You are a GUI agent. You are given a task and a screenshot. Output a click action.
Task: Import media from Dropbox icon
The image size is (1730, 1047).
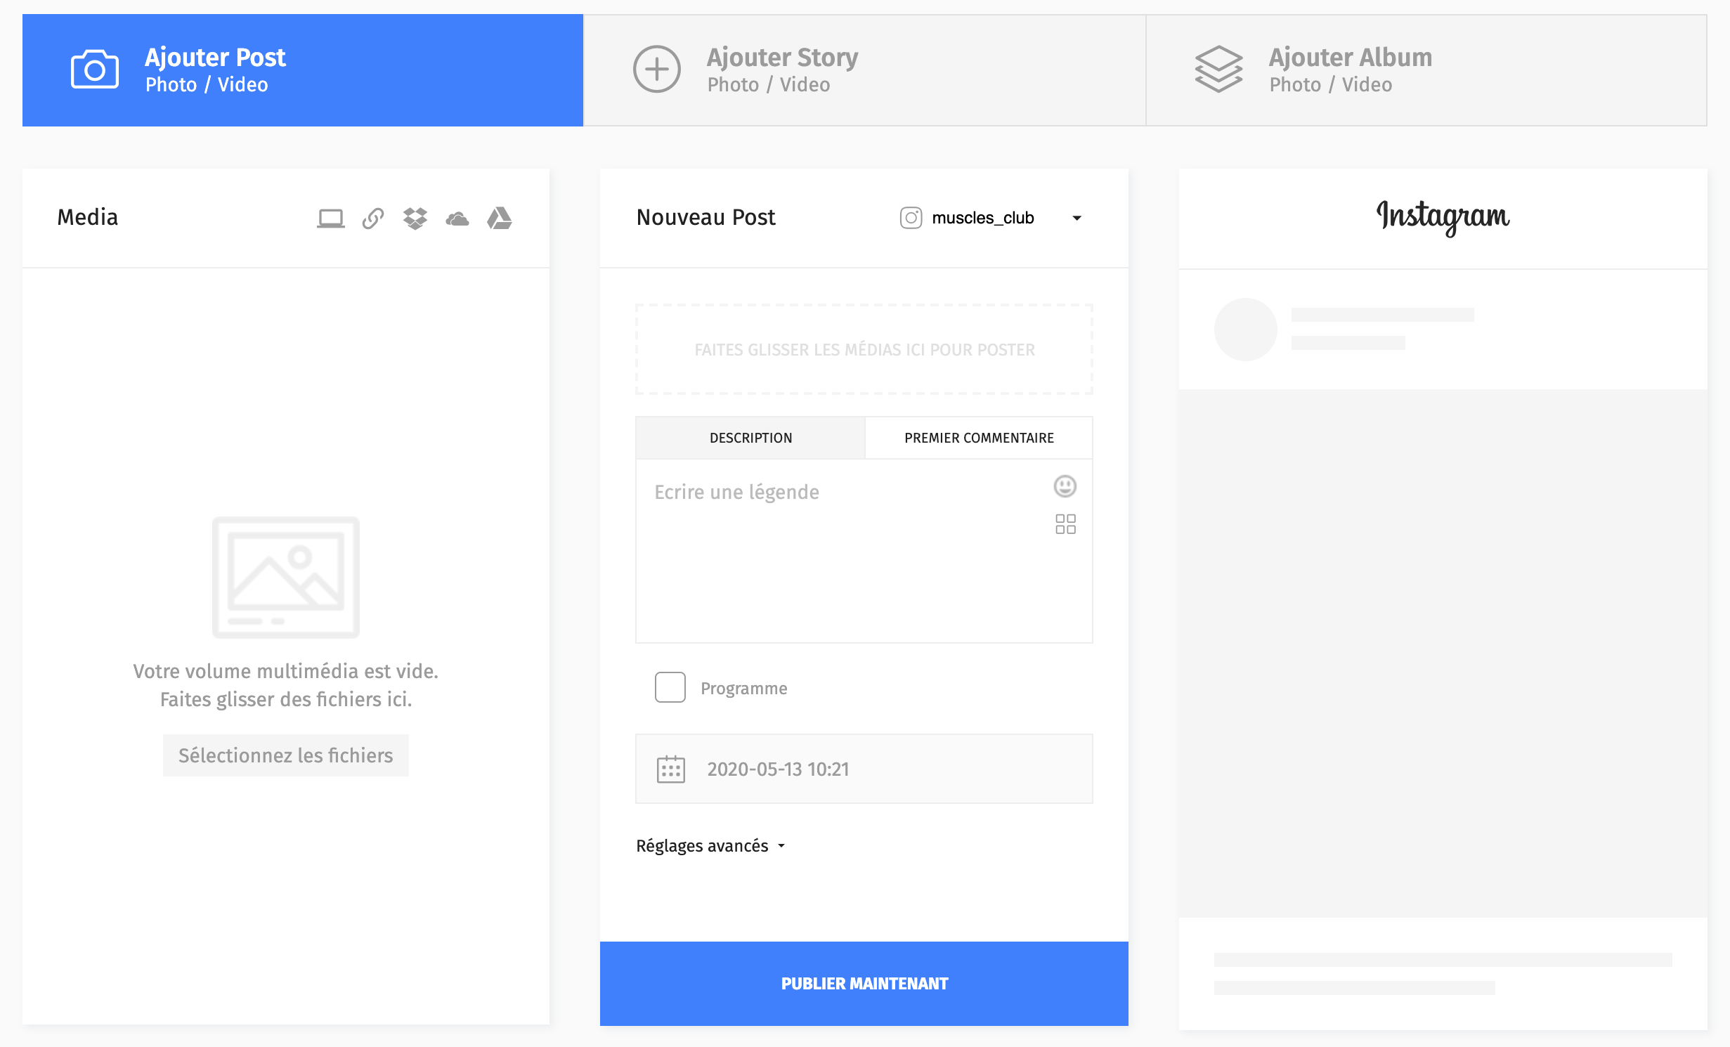[415, 219]
